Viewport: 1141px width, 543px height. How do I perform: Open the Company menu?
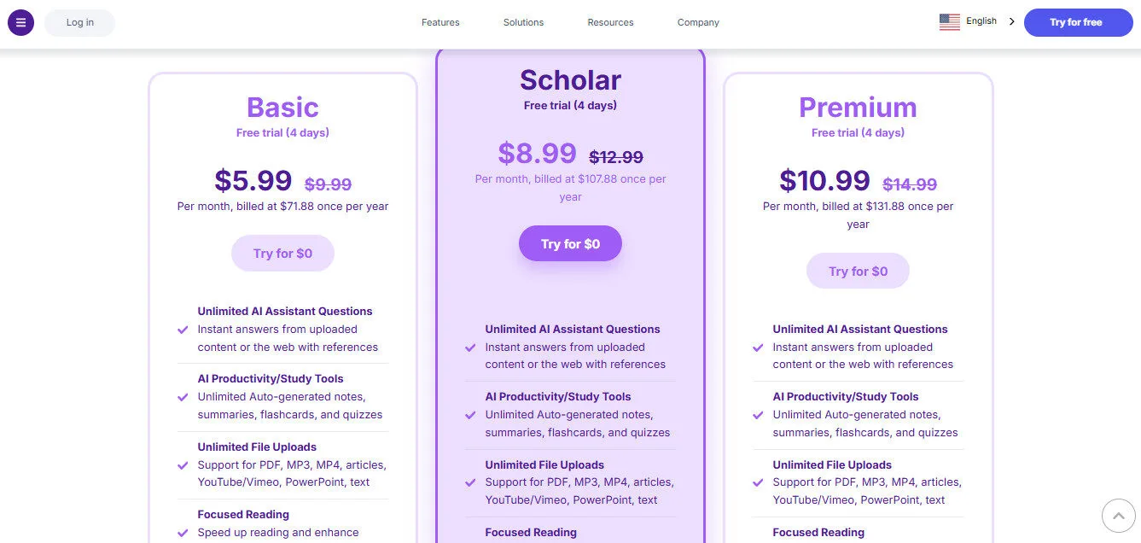coord(698,22)
